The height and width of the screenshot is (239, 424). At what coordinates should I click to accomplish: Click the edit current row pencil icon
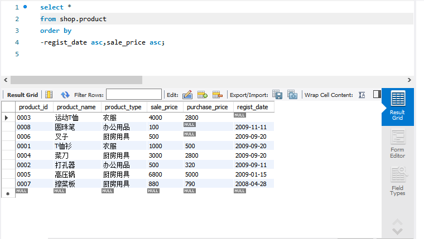[187, 95]
